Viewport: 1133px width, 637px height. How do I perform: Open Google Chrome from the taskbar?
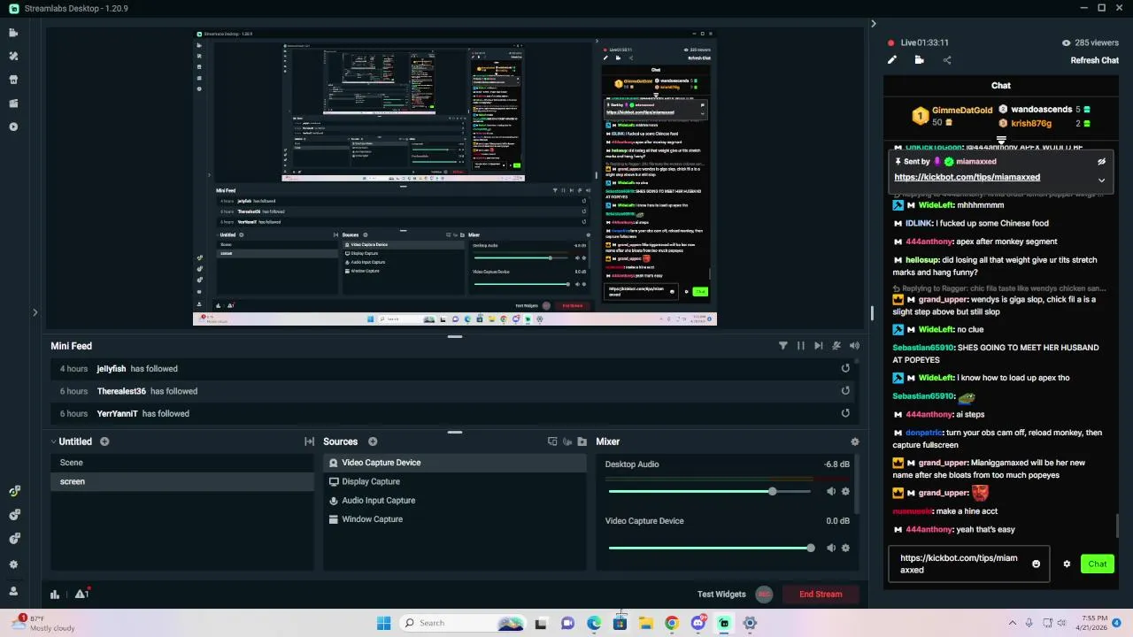click(x=672, y=623)
